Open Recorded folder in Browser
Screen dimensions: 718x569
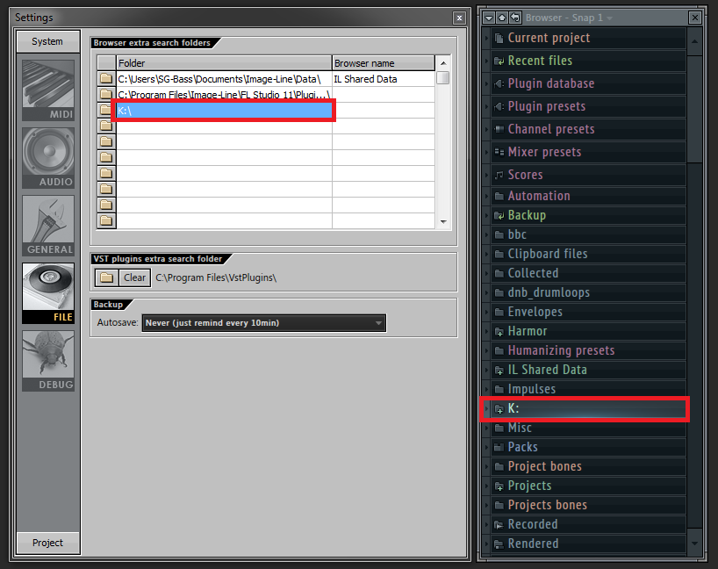[x=588, y=524]
